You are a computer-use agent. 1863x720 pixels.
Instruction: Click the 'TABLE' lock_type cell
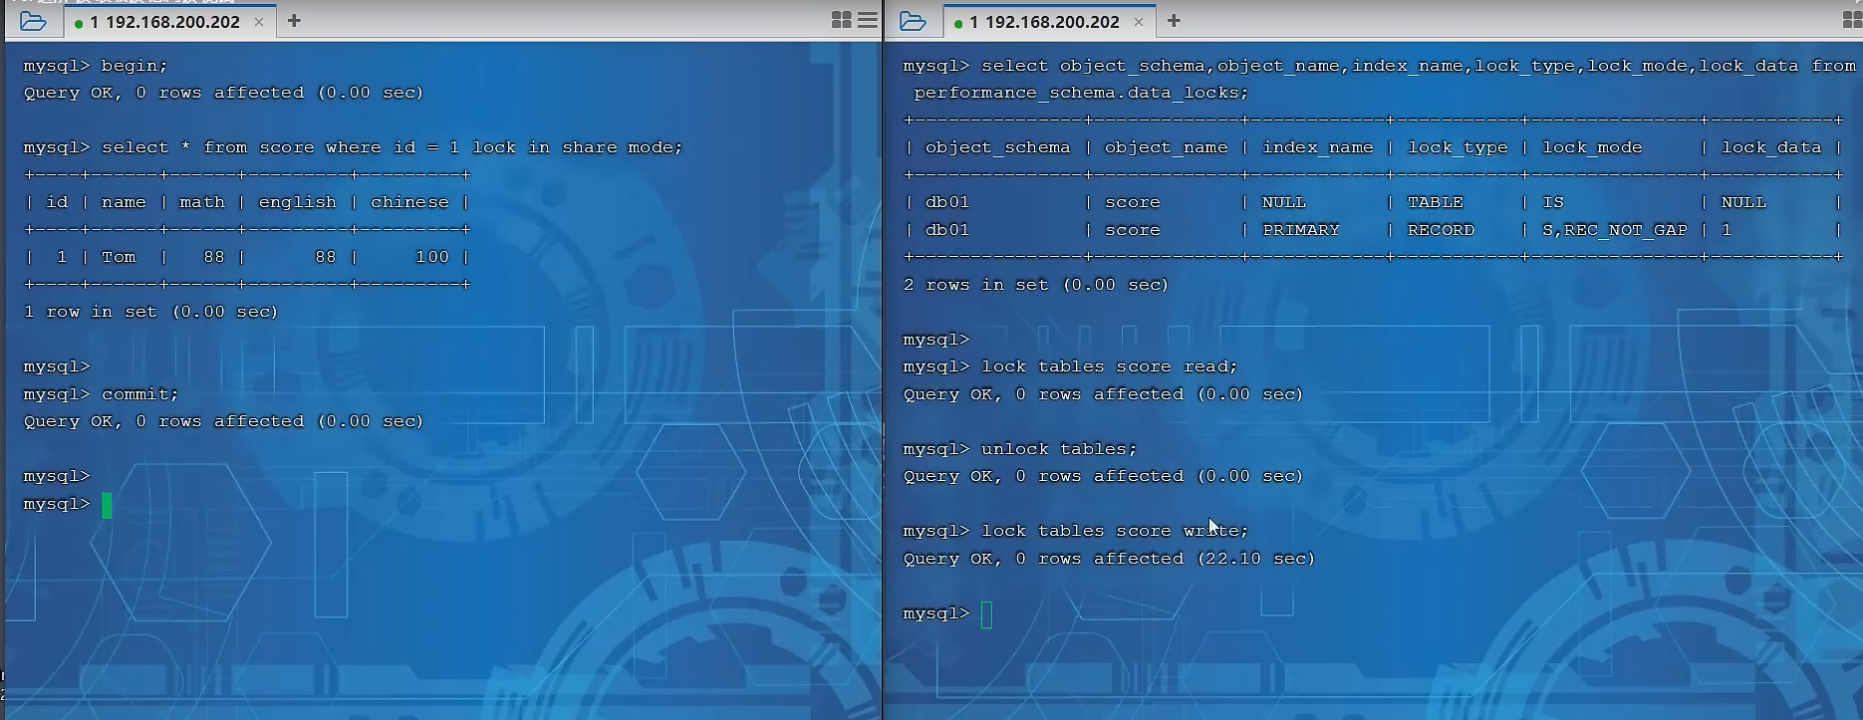(1436, 202)
